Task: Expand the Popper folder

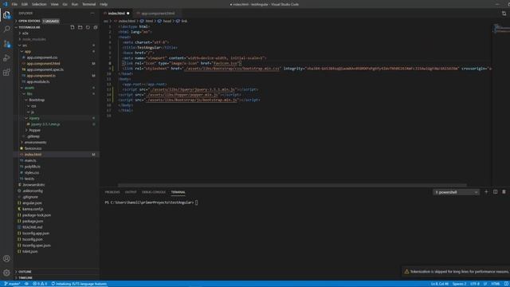Action: (35, 130)
